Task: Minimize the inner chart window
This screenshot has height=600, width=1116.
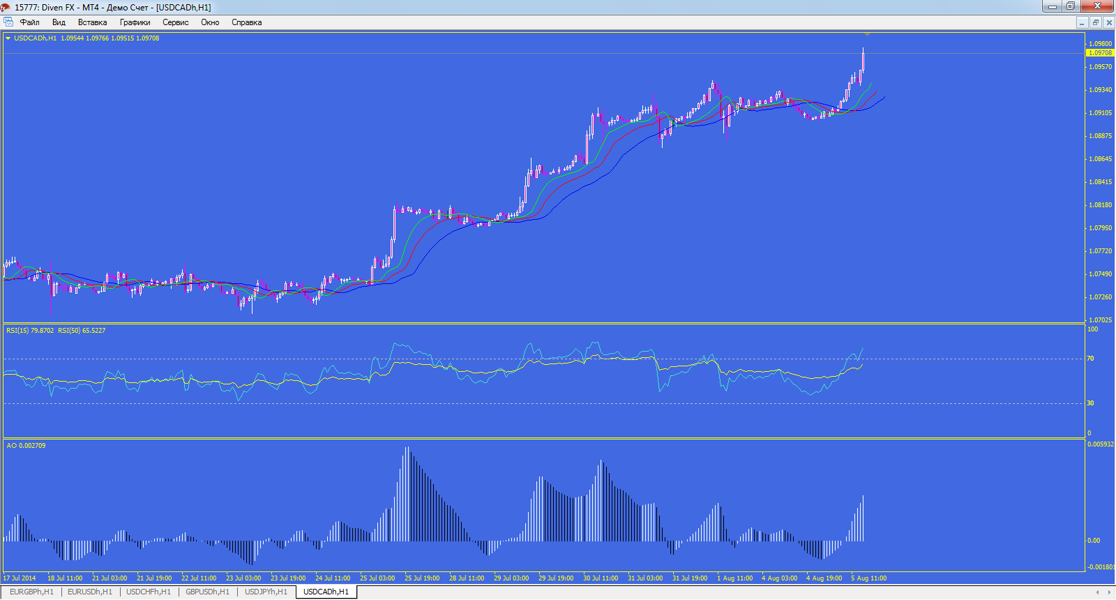Action: tap(1082, 22)
